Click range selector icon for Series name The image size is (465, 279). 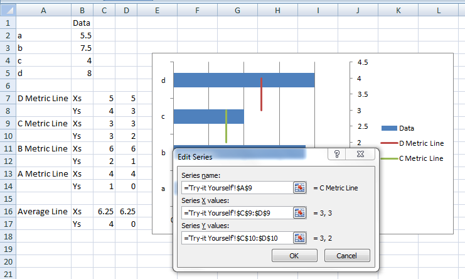click(x=299, y=188)
